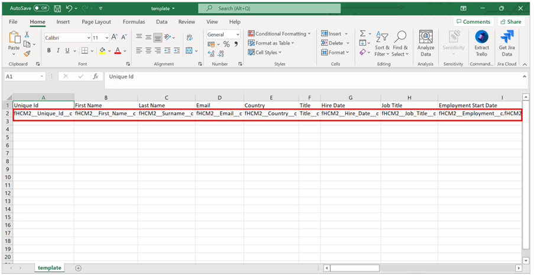534x278 pixels.
Task: Open the Help tab
Action: (235, 22)
